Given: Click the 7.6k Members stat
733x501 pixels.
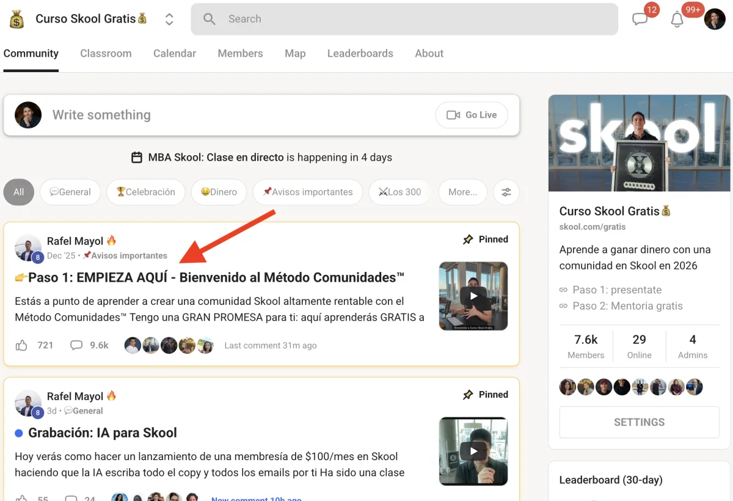Looking at the screenshot, I should pyautogui.click(x=586, y=346).
